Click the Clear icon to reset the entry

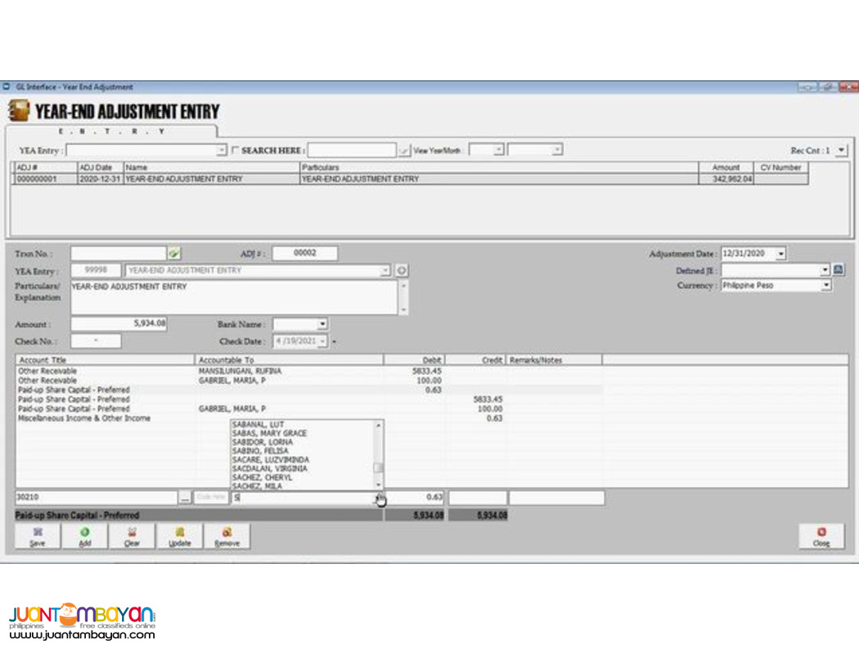[x=132, y=536]
